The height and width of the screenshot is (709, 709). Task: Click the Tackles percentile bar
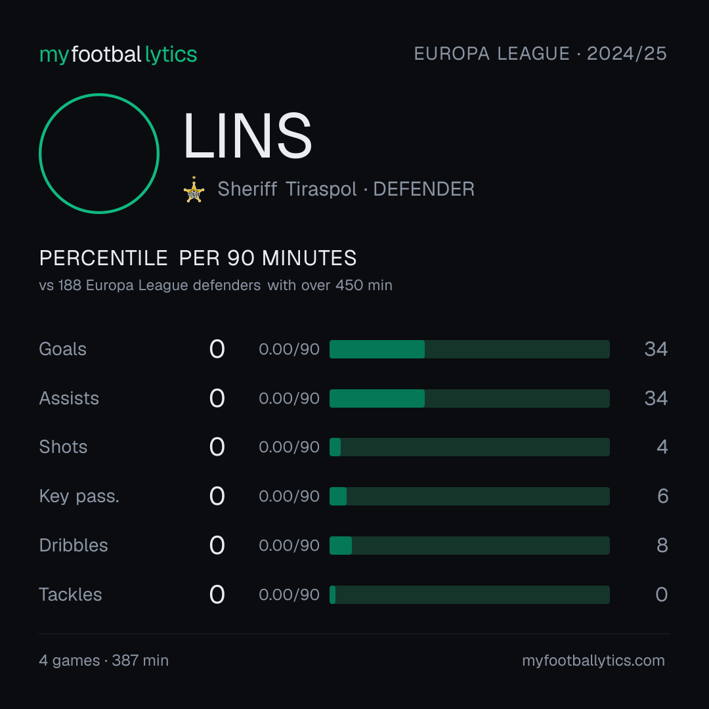(x=469, y=595)
